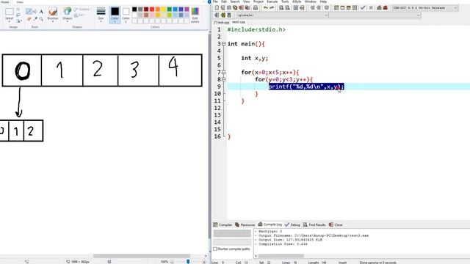
Task: Toggle Shorten compiler paths checkbox
Action: tap(215, 249)
